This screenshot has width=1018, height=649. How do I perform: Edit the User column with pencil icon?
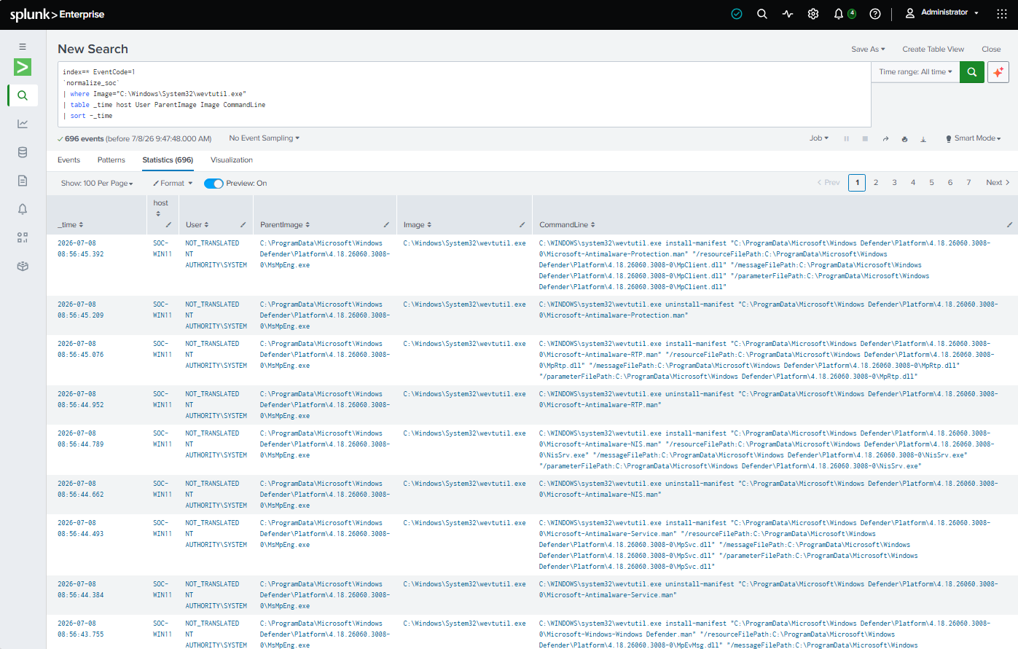pos(243,224)
